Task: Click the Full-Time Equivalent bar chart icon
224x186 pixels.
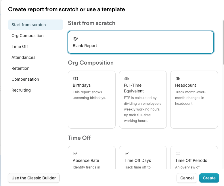Action: [x=127, y=78]
